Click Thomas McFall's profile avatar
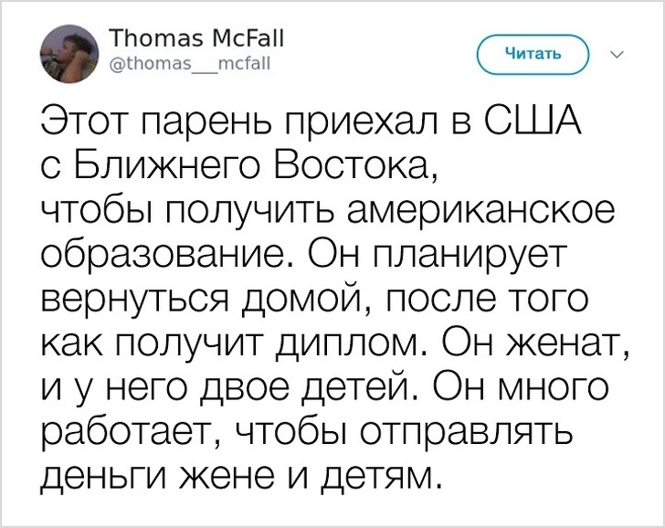Image resolution: width=665 pixels, height=528 pixels. 69,53
